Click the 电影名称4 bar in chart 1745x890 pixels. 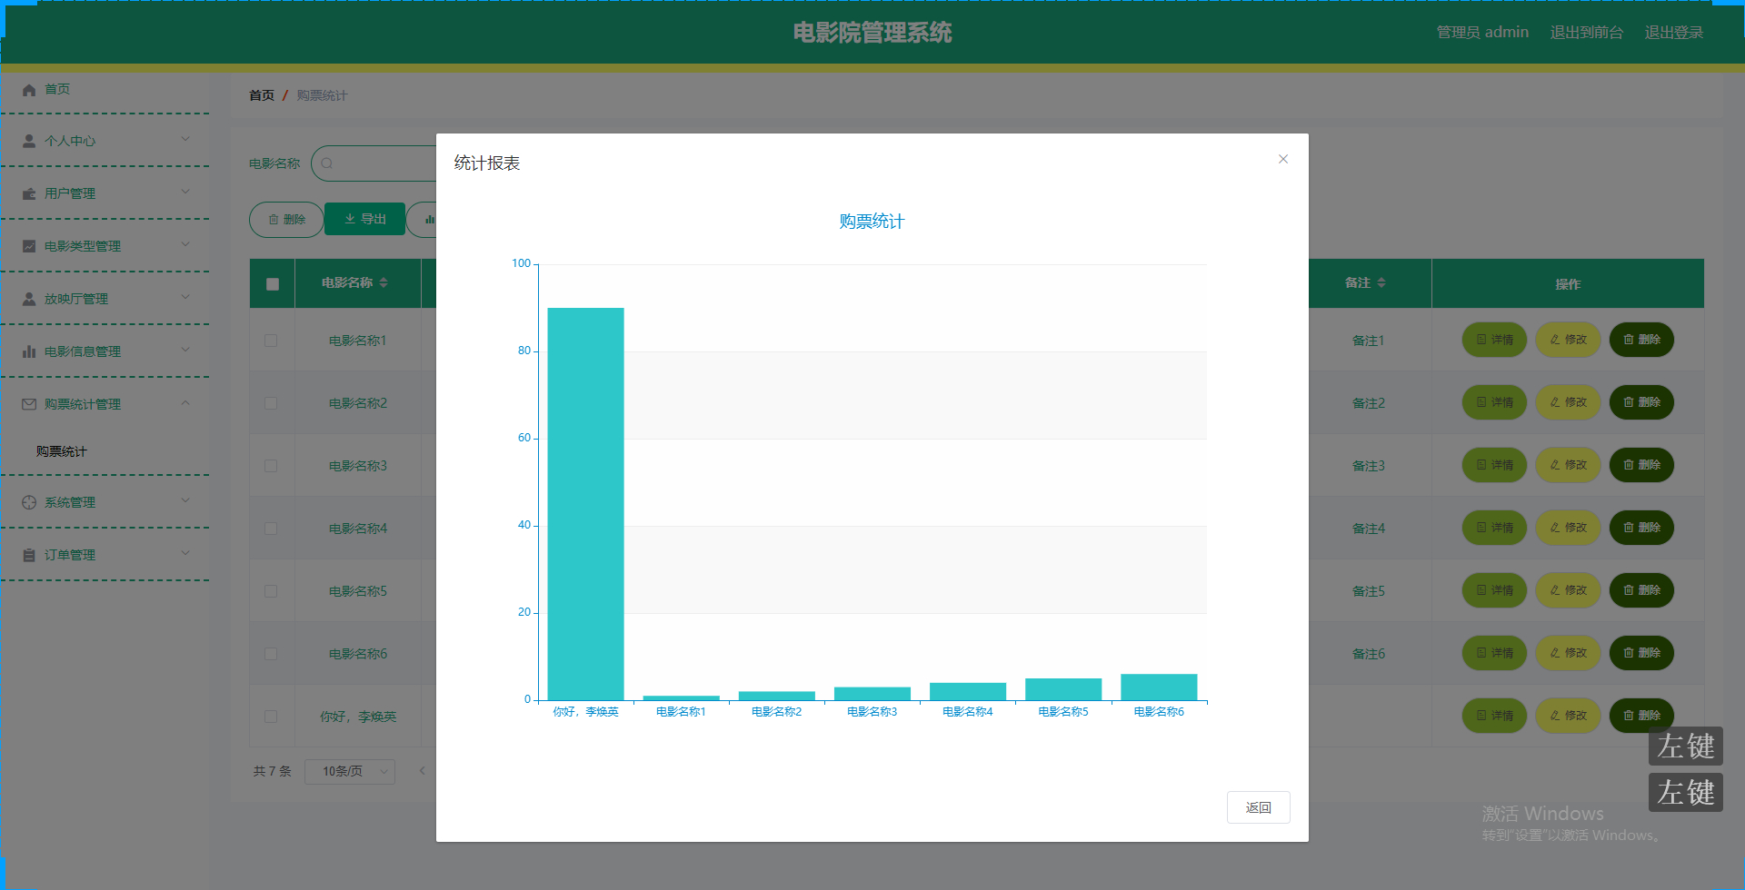tap(968, 691)
